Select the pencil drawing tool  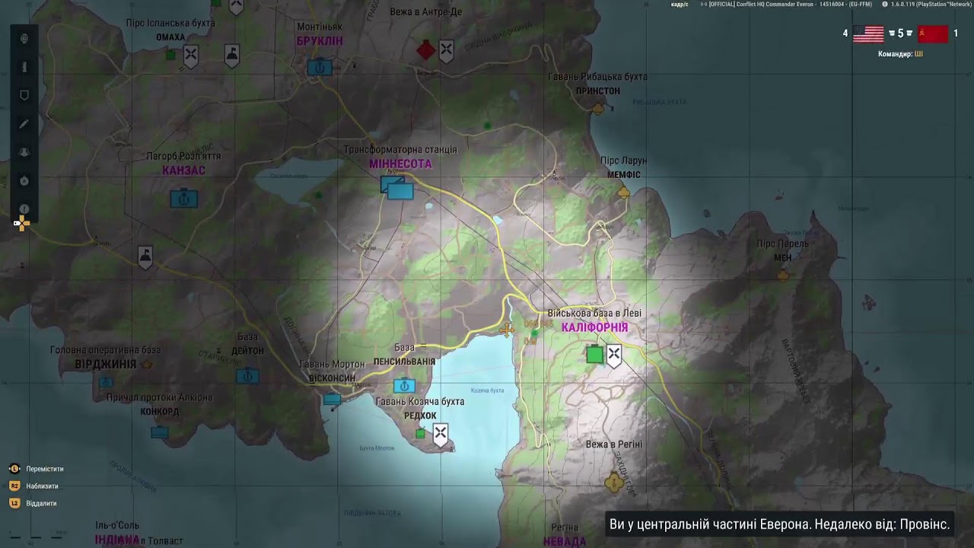click(x=24, y=124)
